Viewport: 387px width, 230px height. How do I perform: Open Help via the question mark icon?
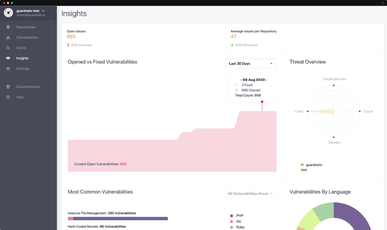click(8, 97)
